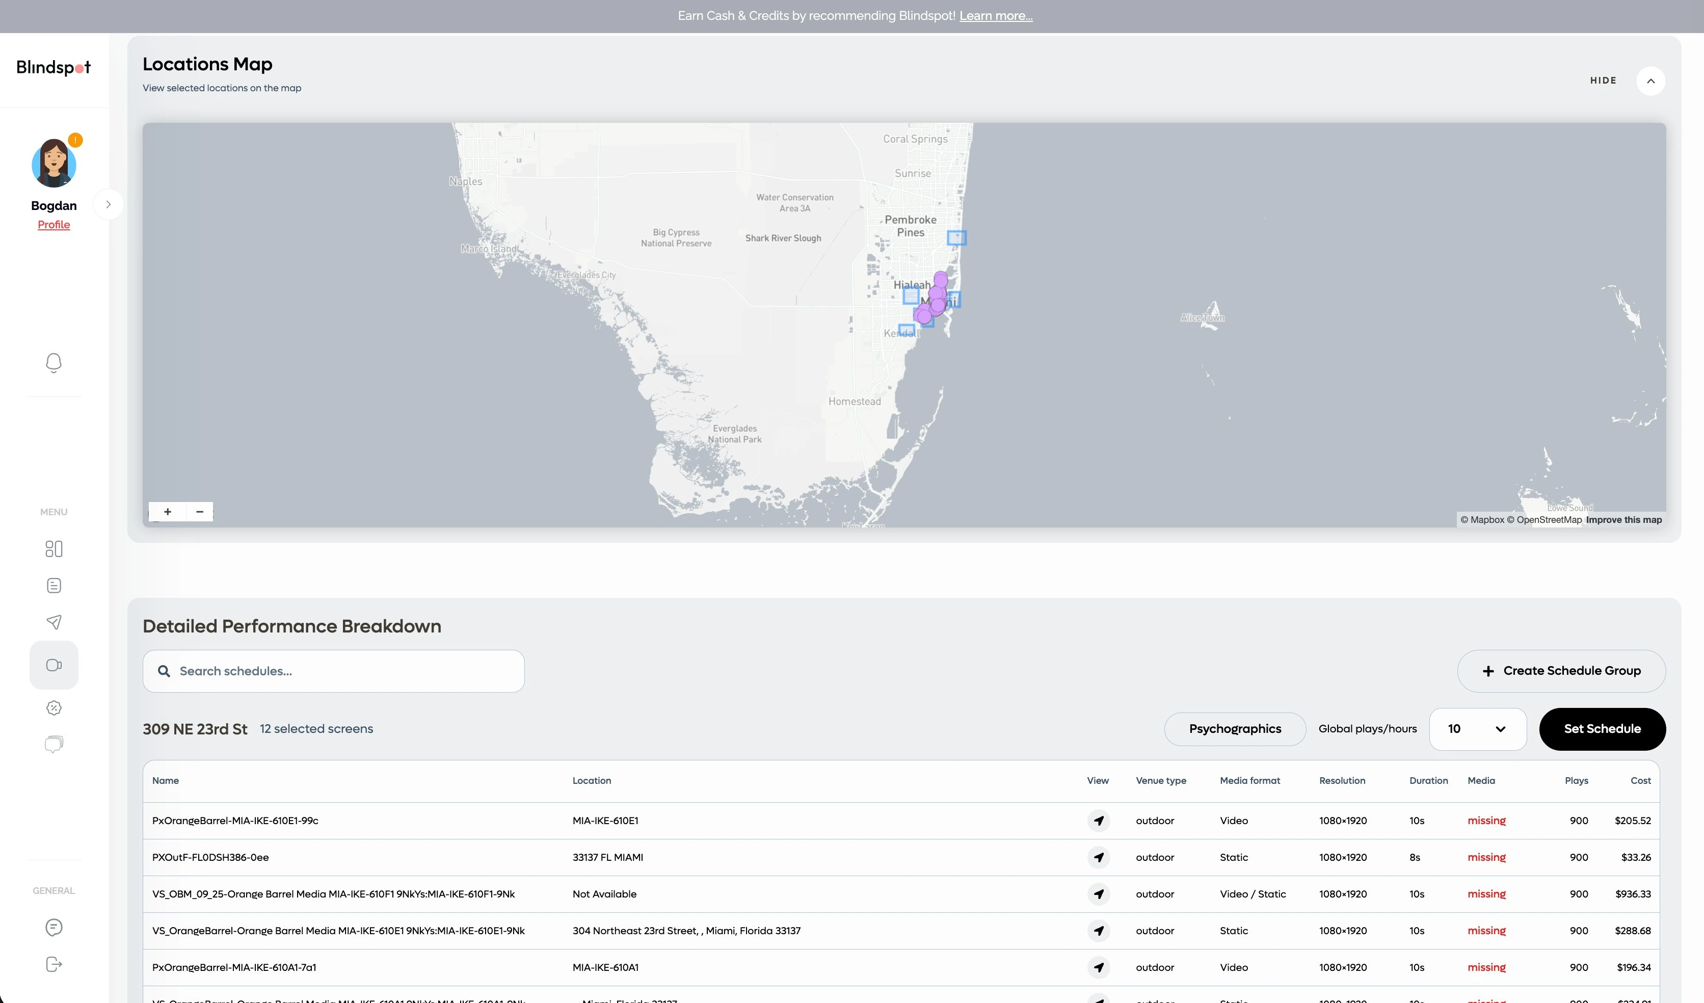Image resolution: width=1704 pixels, height=1003 pixels.
Task: Open the dashboard grid icon in sidebar menu
Action: click(x=54, y=549)
